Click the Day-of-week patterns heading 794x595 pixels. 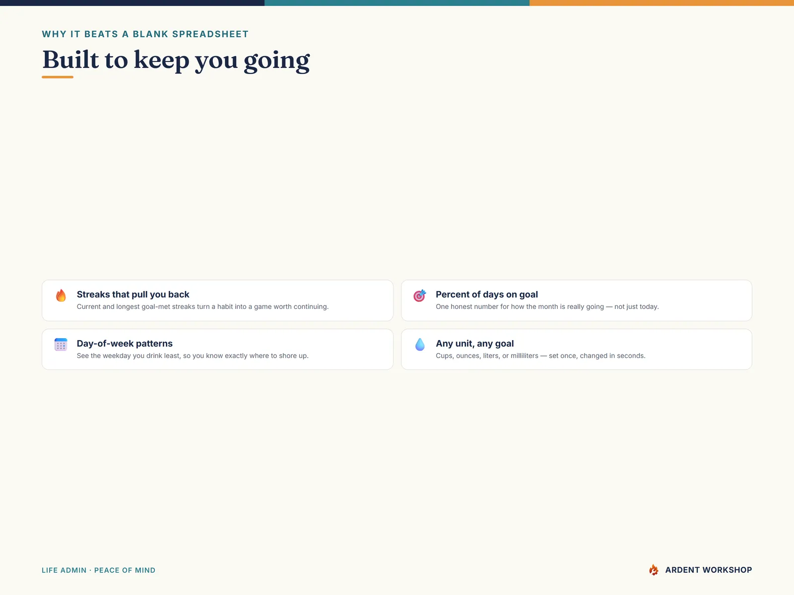tap(125, 344)
